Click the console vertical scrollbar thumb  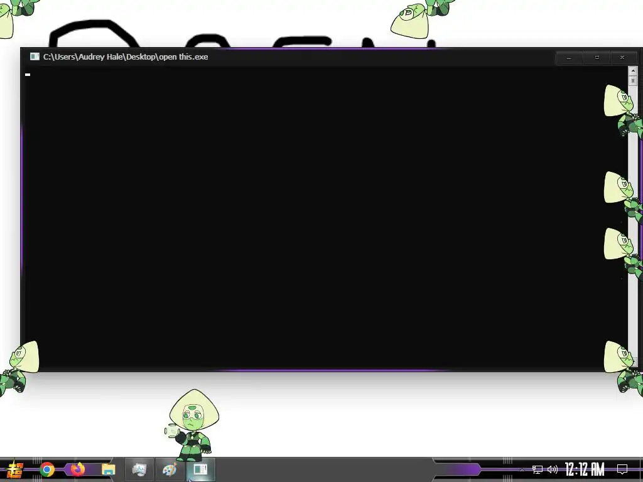(633, 81)
